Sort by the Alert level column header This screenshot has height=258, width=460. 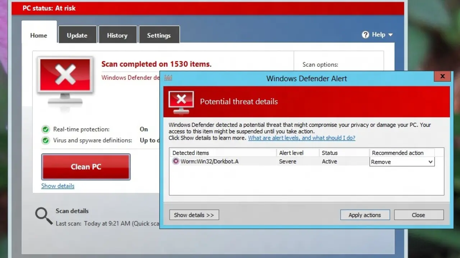(291, 153)
